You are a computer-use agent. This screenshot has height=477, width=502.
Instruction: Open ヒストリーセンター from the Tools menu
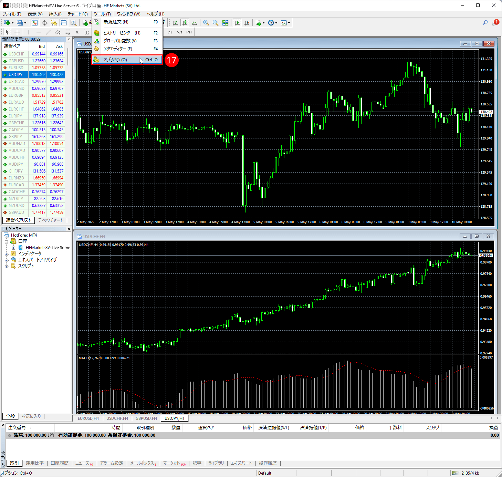(122, 33)
